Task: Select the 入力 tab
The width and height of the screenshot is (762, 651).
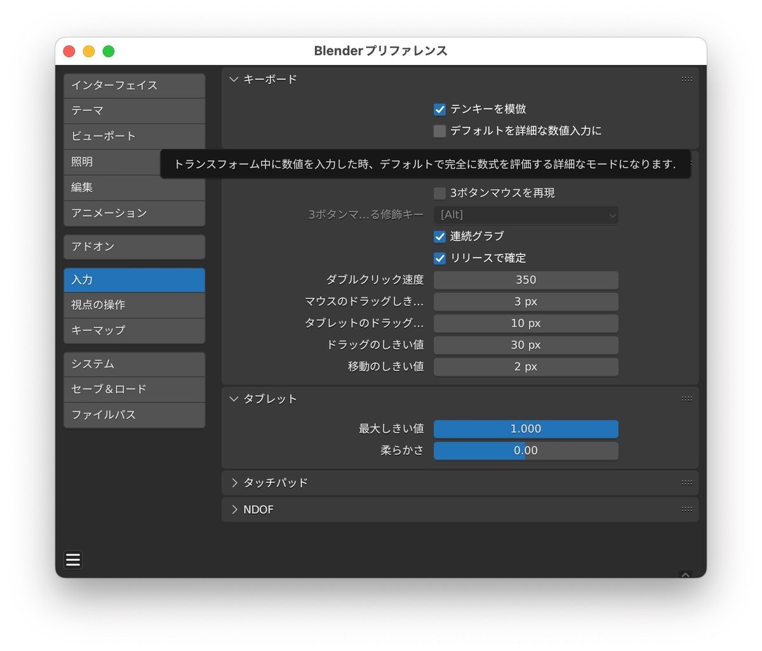Action: click(x=135, y=280)
